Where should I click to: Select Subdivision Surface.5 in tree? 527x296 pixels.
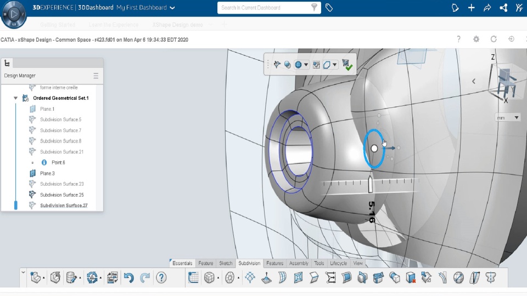click(60, 119)
